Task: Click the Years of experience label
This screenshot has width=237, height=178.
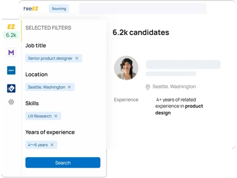Action: click(50, 132)
